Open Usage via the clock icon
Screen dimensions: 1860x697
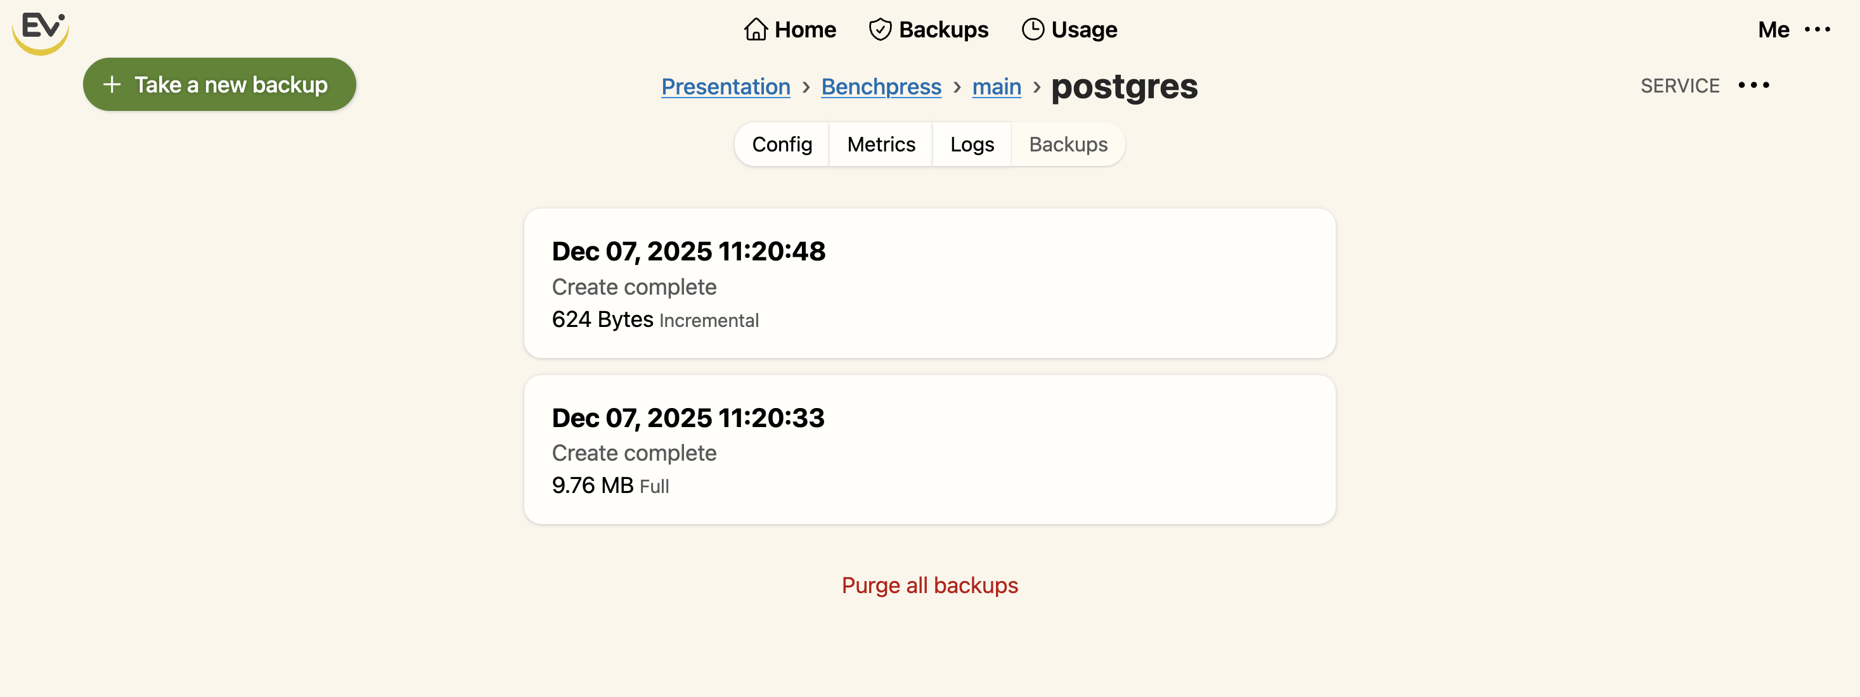pos(1033,29)
